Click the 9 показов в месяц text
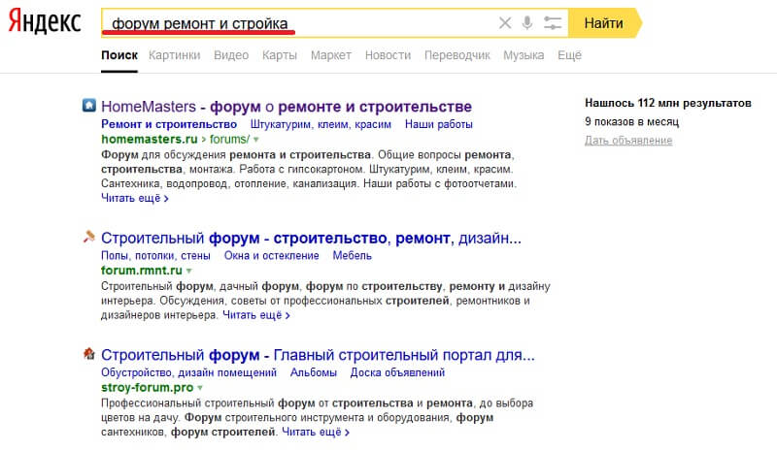This screenshot has height=450, width=777. (632, 122)
